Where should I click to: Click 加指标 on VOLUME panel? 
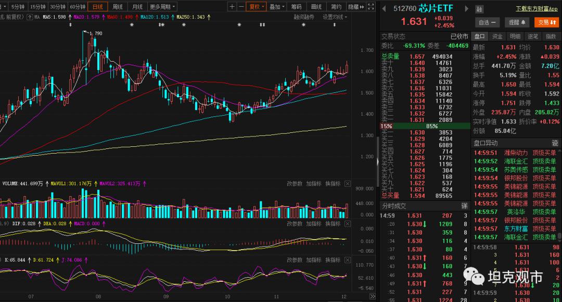click(x=314, y=184)
